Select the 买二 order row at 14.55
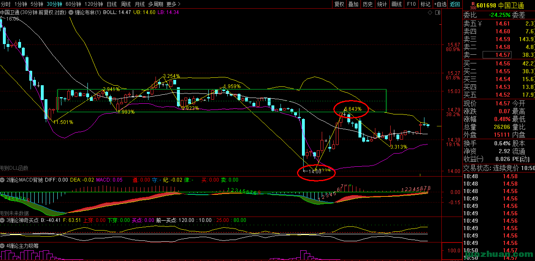This screenshot has height=261, width=535. click(499, 71)
